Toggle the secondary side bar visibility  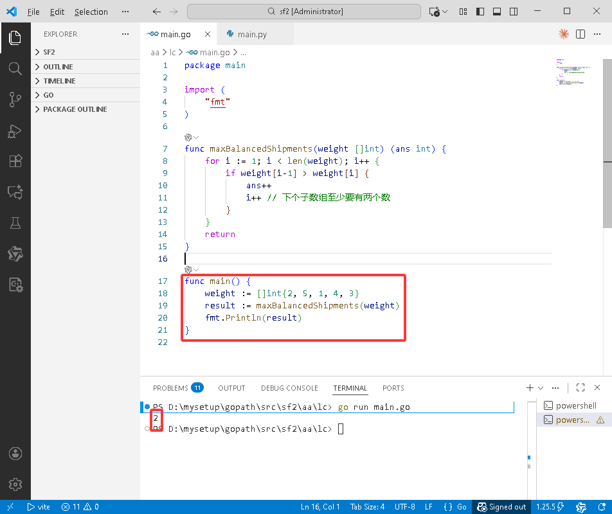(514, 12)
